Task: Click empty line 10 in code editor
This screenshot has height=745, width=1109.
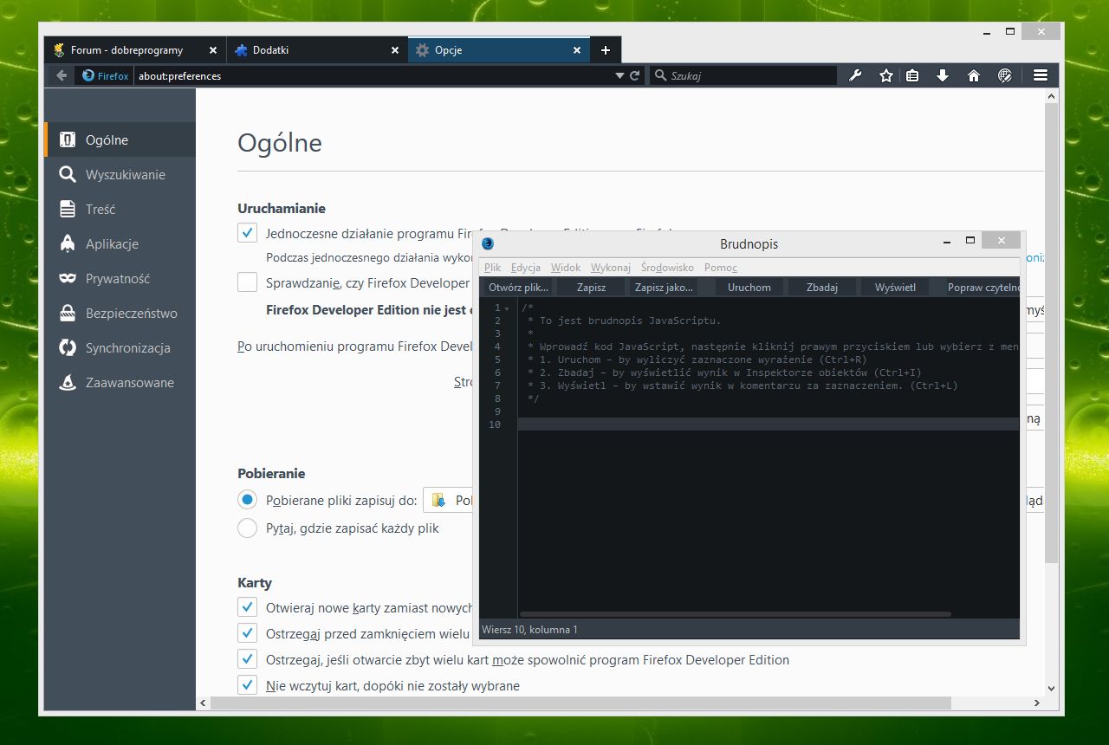Action: click(x=768, y=424)
